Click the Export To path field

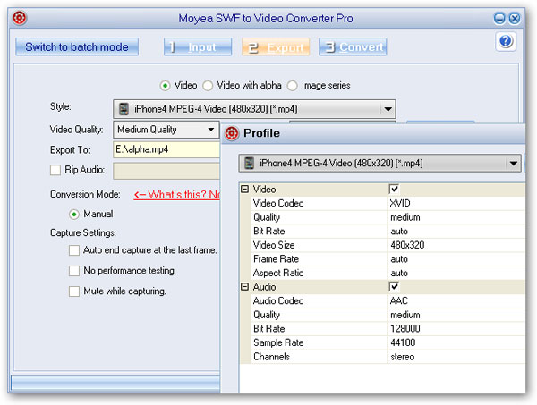(166, 149)
